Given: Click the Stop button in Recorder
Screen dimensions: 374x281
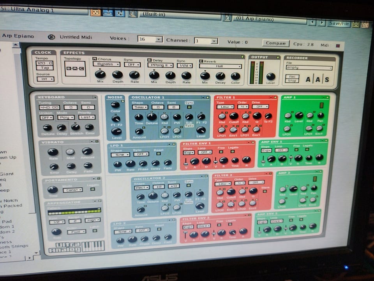Looking at the screenshot, I should point(292,81).
